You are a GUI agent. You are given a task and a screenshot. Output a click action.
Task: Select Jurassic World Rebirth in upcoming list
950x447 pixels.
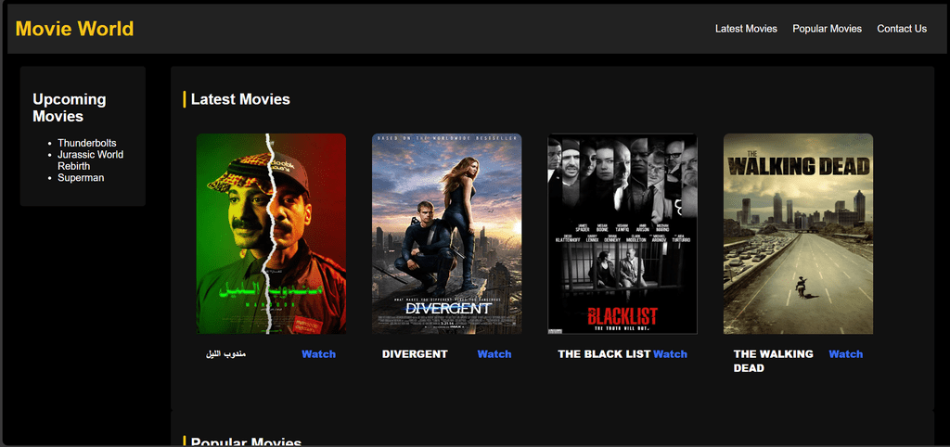pyautogui.click(x=90, y=160)
